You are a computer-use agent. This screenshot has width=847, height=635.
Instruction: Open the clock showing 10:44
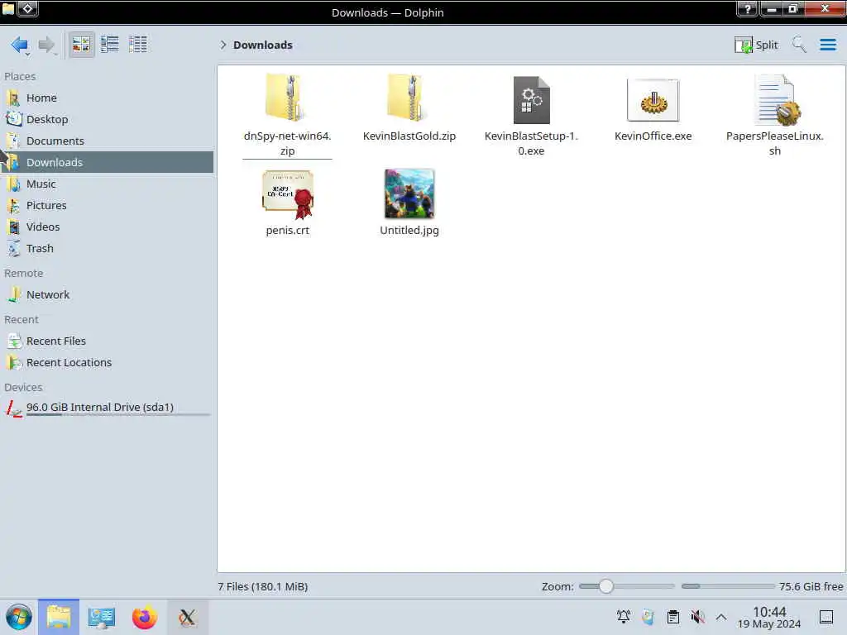[769, 617]
